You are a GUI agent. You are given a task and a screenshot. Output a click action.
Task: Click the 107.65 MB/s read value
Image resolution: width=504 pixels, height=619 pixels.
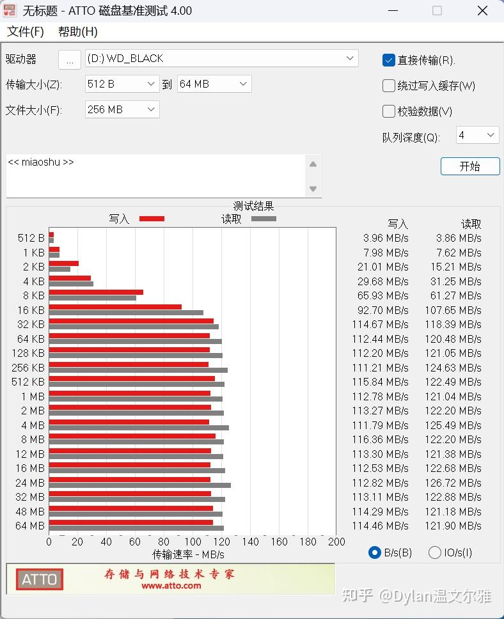click(453, 310)
